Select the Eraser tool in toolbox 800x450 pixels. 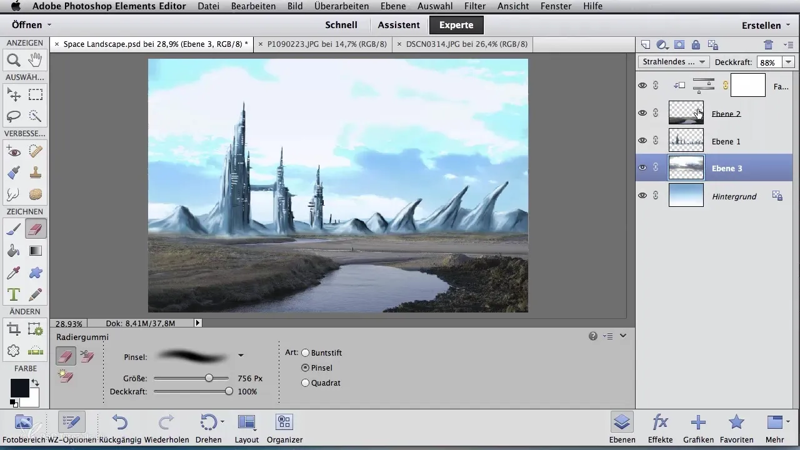point(36,229)
